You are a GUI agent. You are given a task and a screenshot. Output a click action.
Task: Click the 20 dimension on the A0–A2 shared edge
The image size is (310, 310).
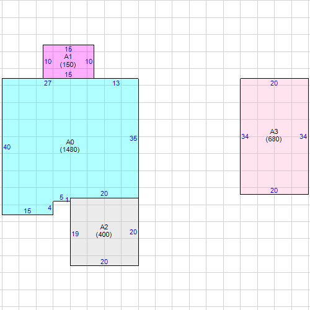pos(104,193)
